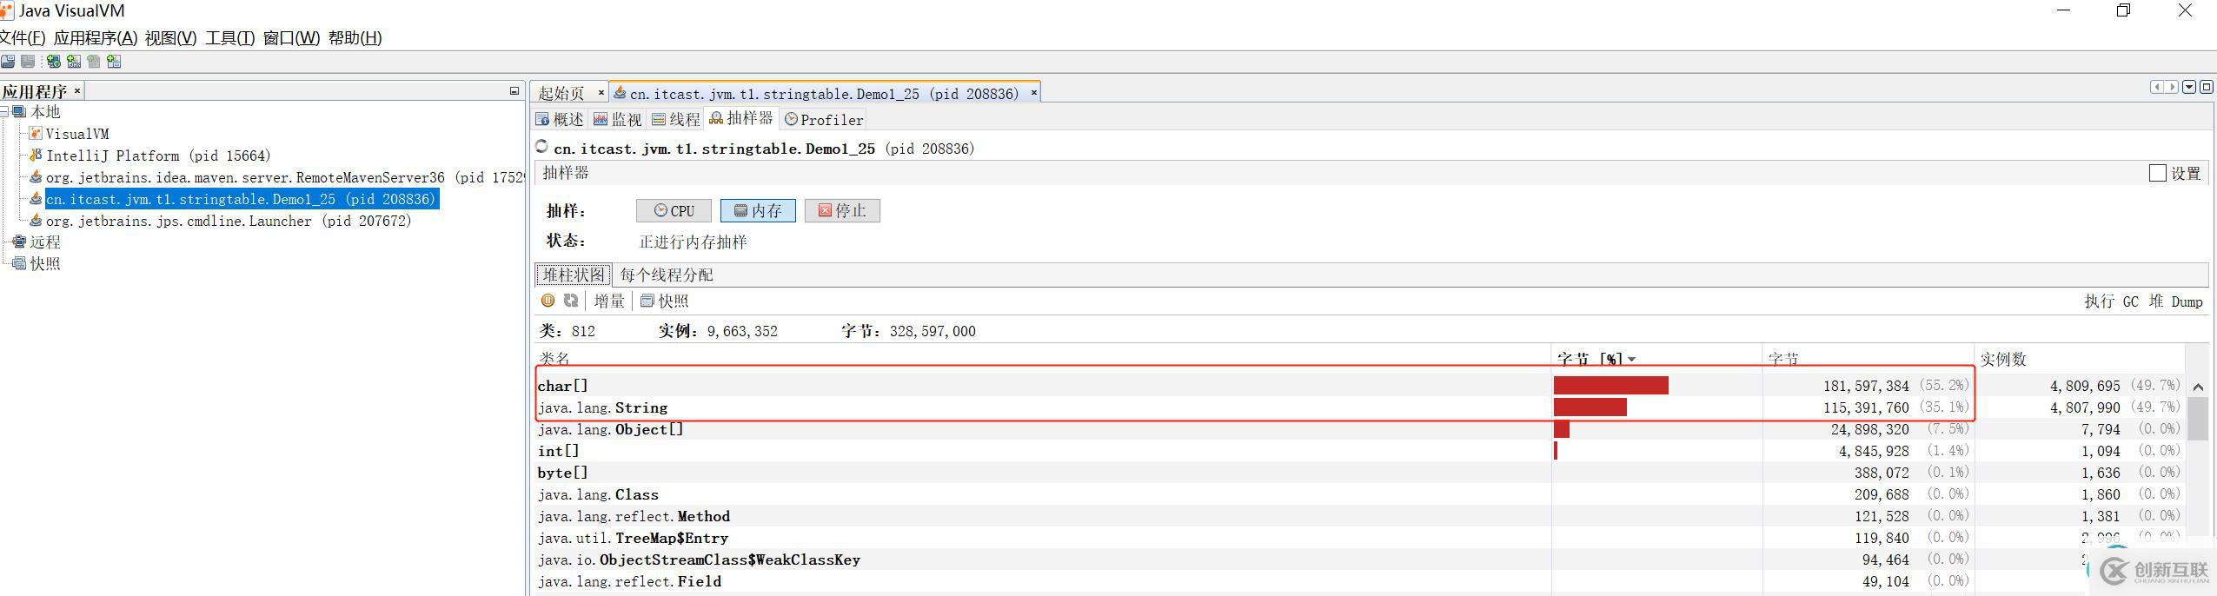Image resolution: width=2217 pixels, height=596 pixels.
Task: Open 应用程序(A) menu
Action: [x=96, y=37]
